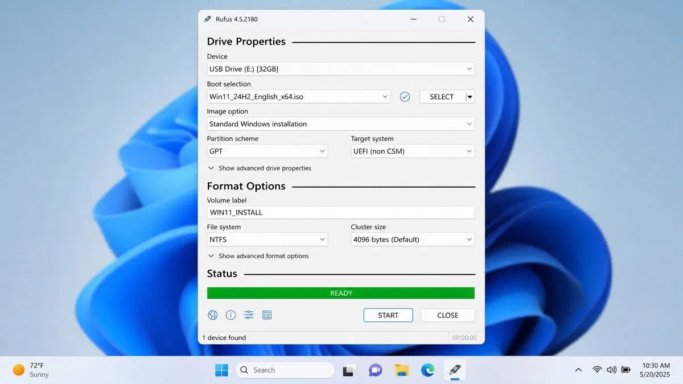The width and height of the screenshot is (683, 384).
Task: Close the Rufus window with X
Action: pos(470,19)
